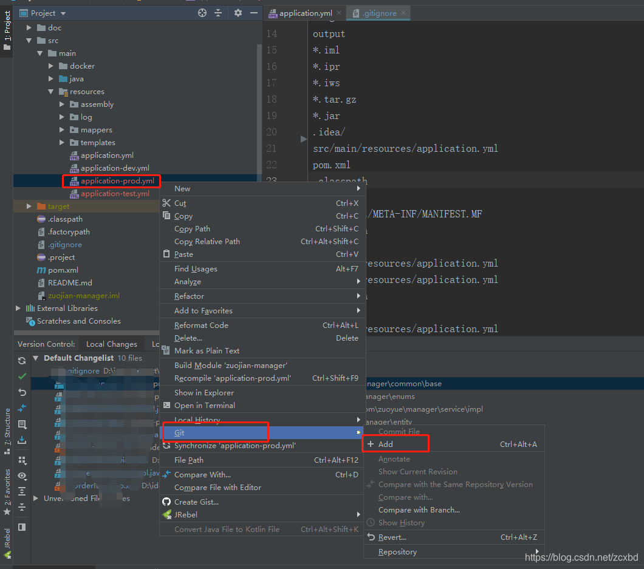Choose Delete... in the context menu
Viewport: 644px width, 569px height.
[262, 338]
